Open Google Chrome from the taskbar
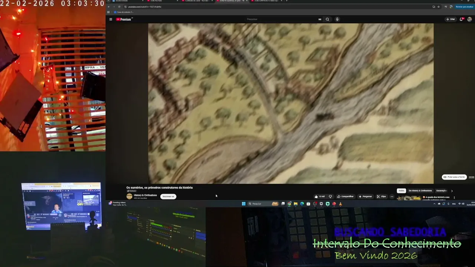 (x=289, y=204)
